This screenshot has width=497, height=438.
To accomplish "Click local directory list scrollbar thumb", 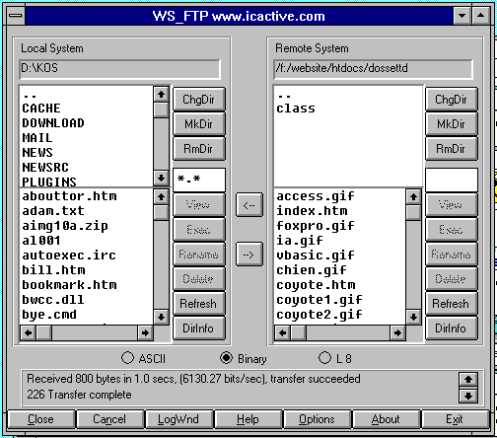I will pyautogui.click(x=161, y=109).
